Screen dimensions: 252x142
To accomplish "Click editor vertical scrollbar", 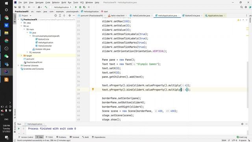I will pyautogui.click(x=248, y=85).
